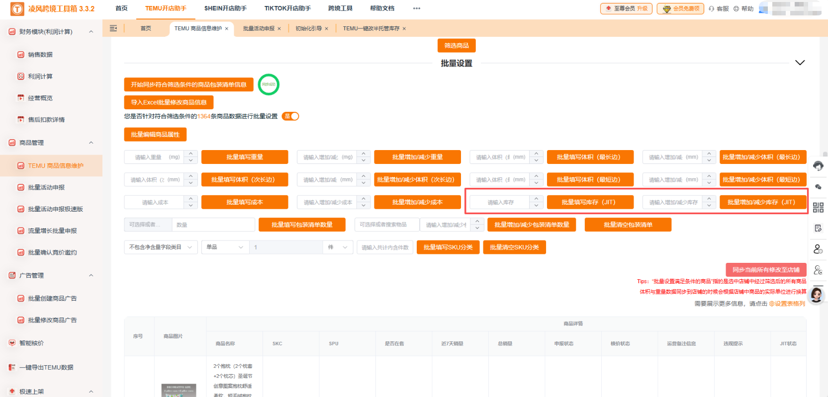Click the 请输入库存 input field

coord(500,202)
